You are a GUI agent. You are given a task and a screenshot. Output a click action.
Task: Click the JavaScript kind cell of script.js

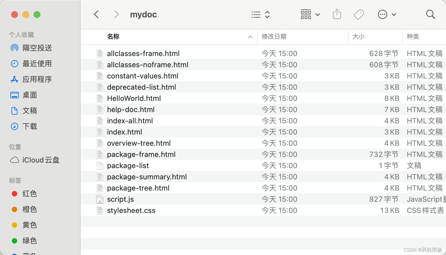coord(426,199)
